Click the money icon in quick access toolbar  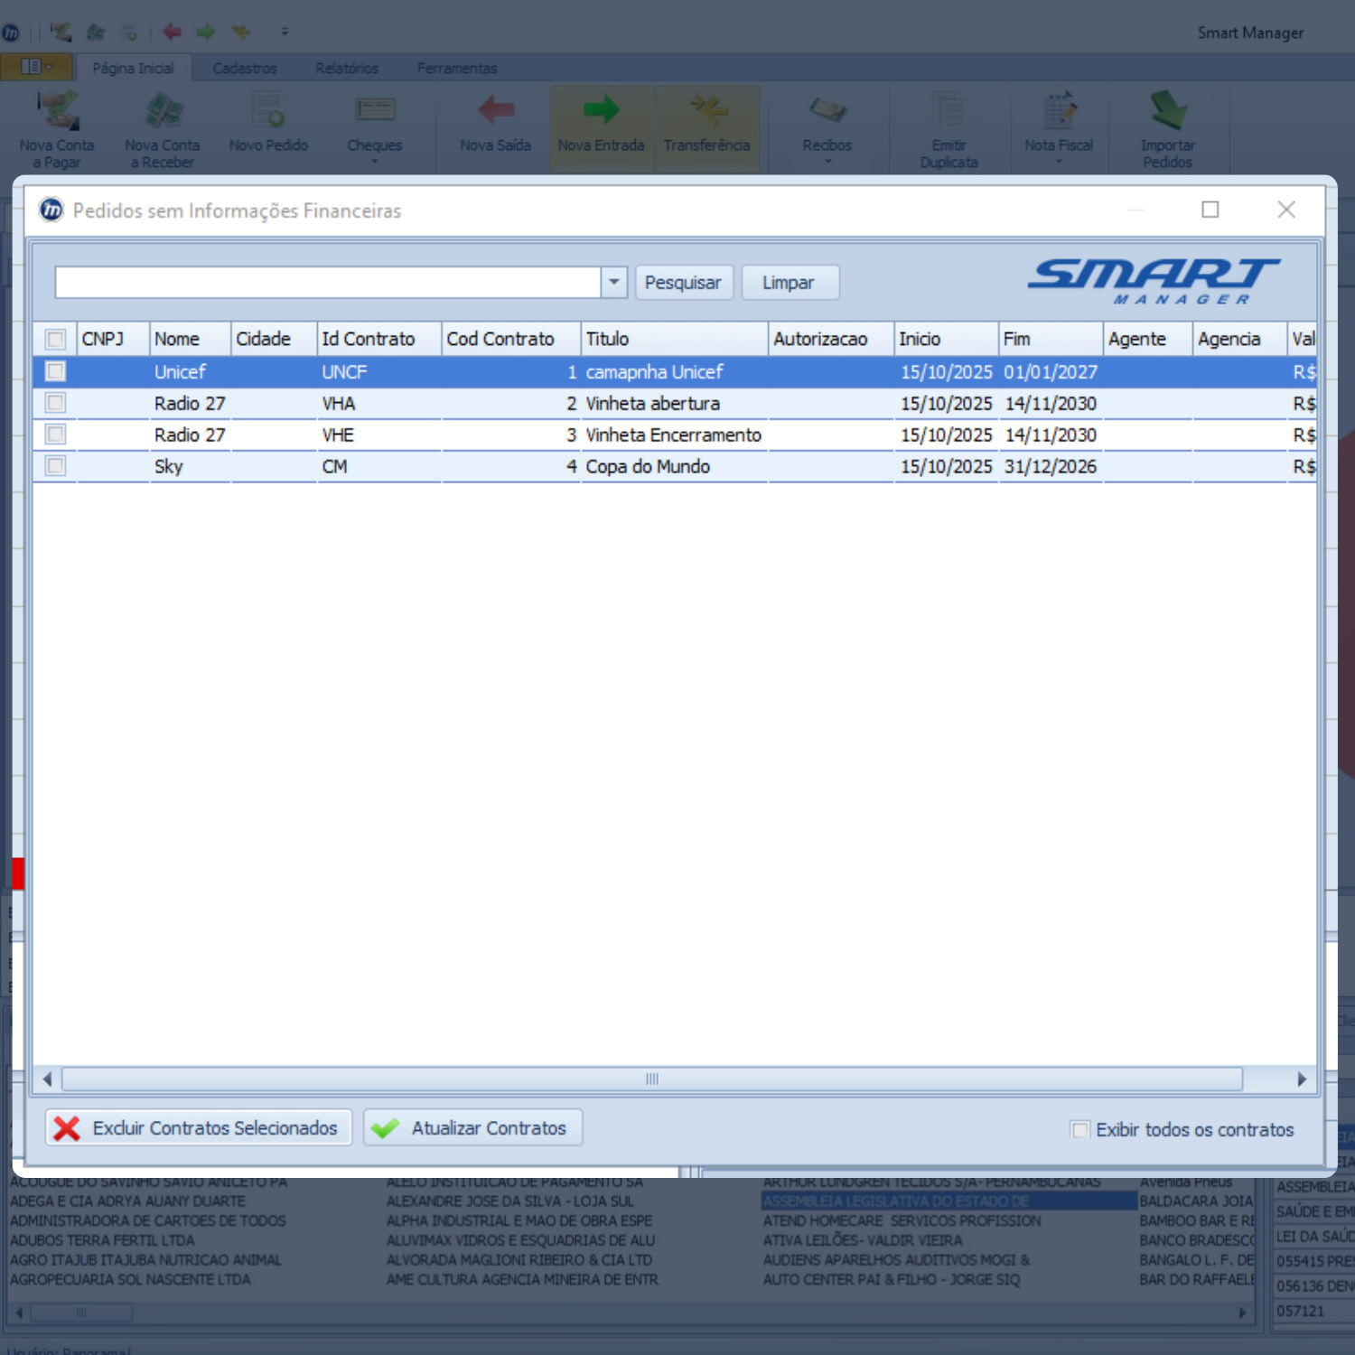click(x=95, y=33)
